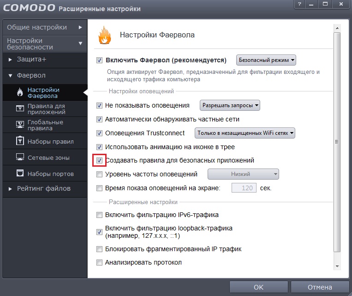The width and height of the screenshot is (352, 296).
Task: Select Настройки Фаервола in sidebar
Action: coord(45,92)
